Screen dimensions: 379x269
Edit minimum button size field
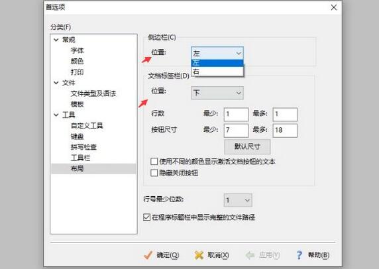click(x=236, y=131)
